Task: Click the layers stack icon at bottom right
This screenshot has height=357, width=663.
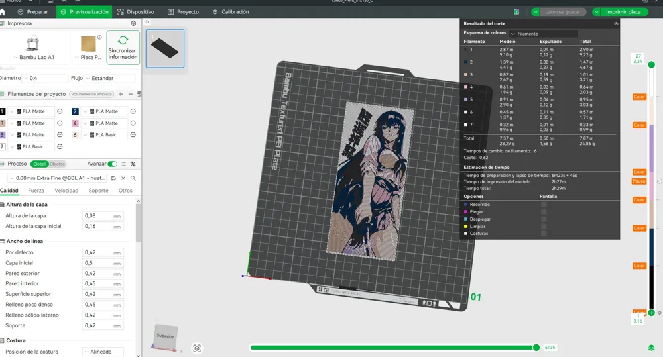Action: [651, 348]
